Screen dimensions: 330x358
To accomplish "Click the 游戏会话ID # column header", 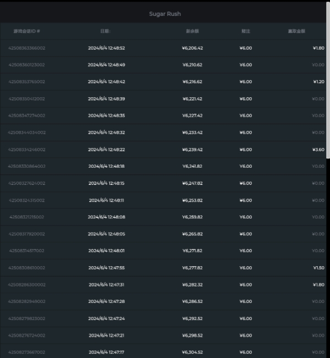I will pos(26,31).
